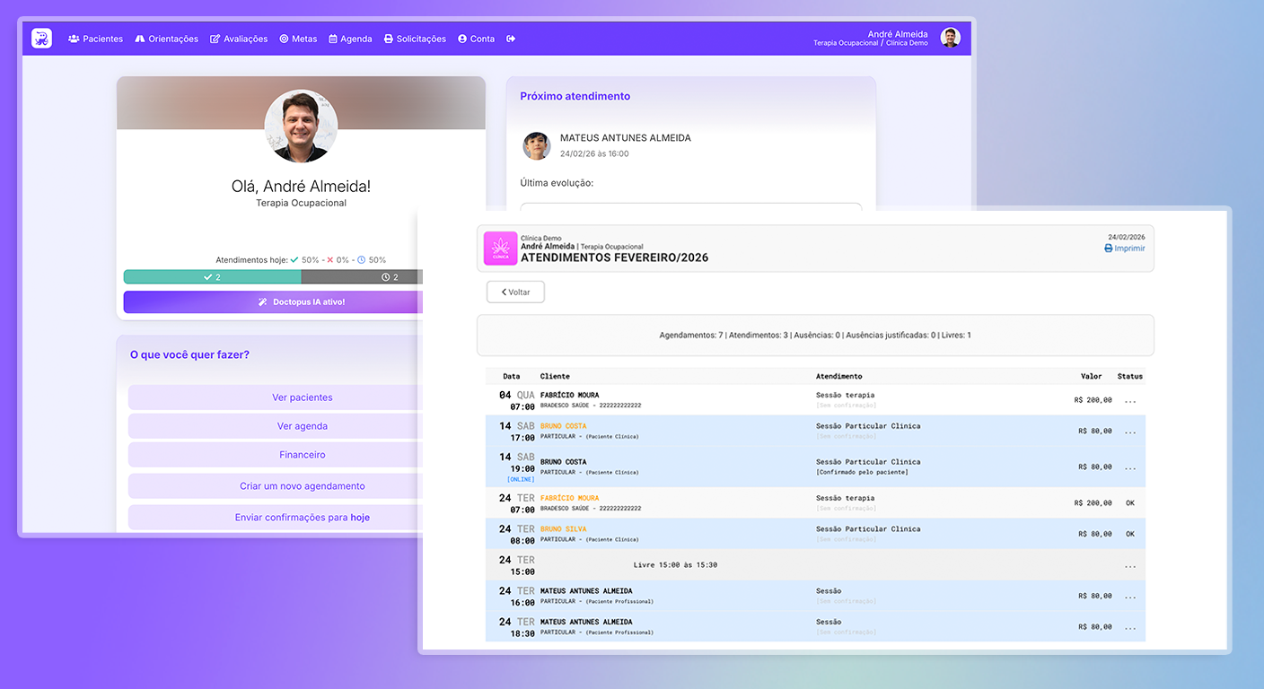
Task: Click the logout arrow icon in navbar
Action: 511,39
